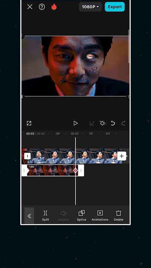Image resolution: width=151 pixels, height=268 pixels.
Task: Click the video preview image
Action: pos(75,66)
